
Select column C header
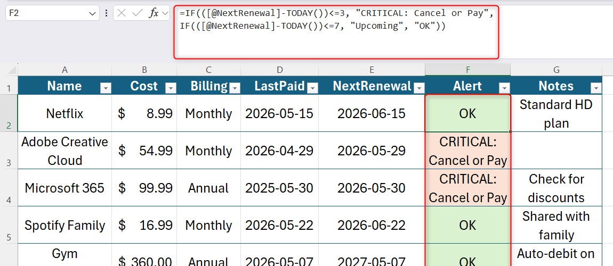(x=209, y=70)
